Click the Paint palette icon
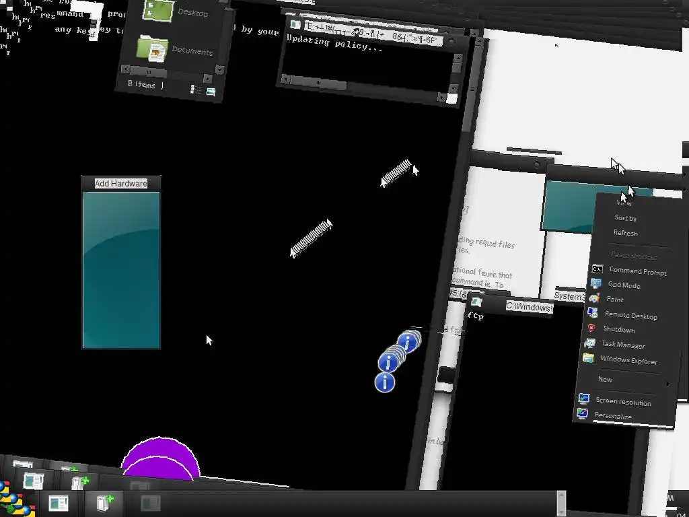689x517 pixels. click(x=594, y=298)
